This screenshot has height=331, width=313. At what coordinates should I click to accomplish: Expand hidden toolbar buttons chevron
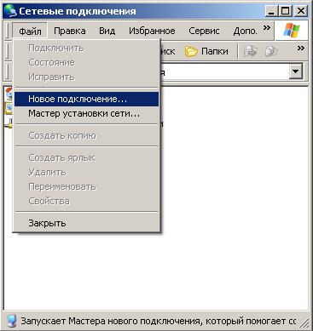301,49
